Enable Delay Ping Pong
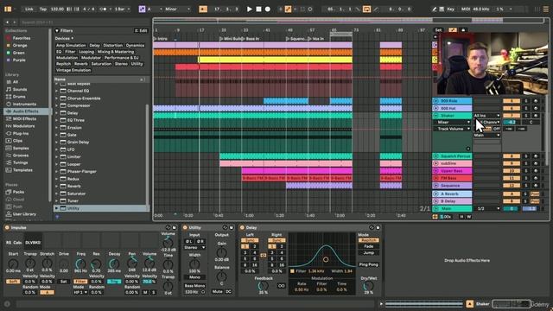The height and width of the screenshot is (311, 553). tap(369, 264)
